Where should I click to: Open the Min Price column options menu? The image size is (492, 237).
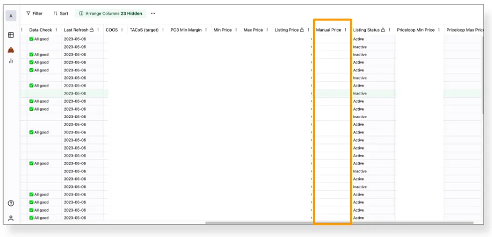point(236,30)
